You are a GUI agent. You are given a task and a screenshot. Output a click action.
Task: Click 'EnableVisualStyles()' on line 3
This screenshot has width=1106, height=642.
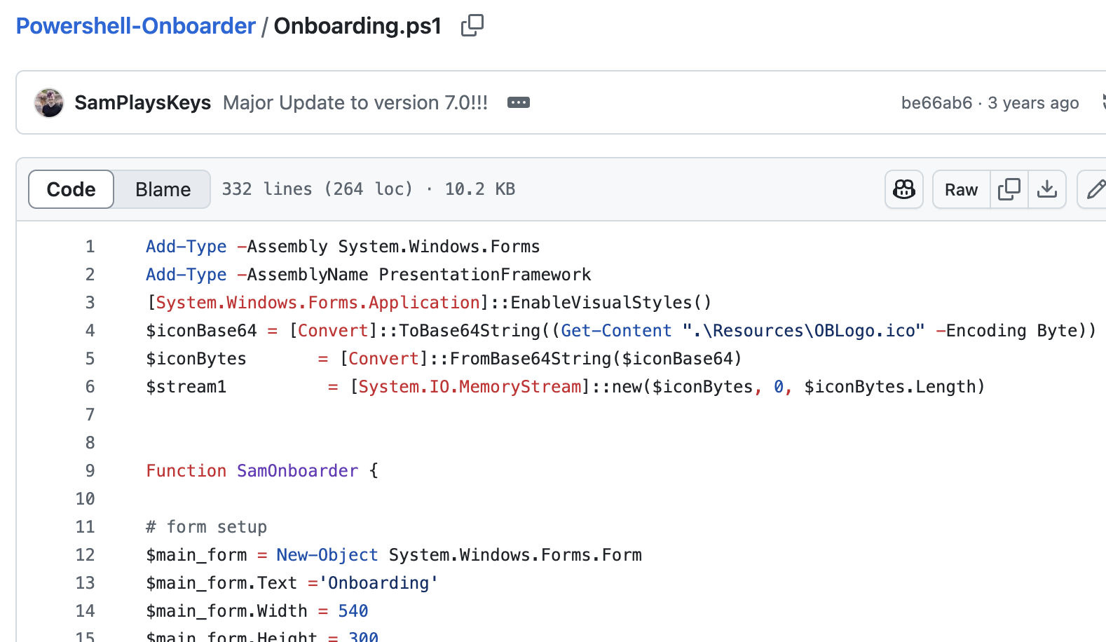pyautogui.click(x=611, y=303)
